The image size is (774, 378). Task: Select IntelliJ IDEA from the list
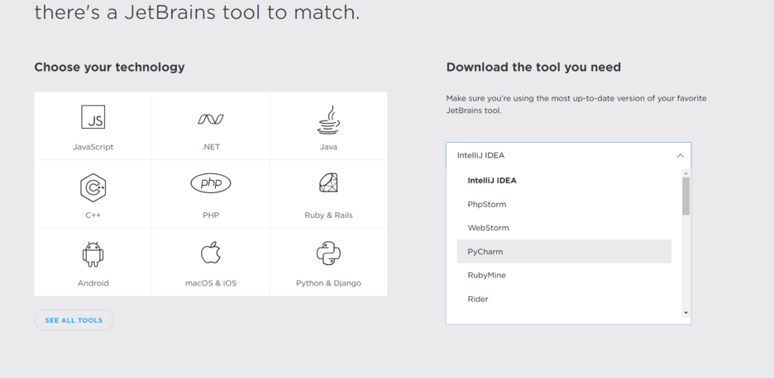[564, 181]
